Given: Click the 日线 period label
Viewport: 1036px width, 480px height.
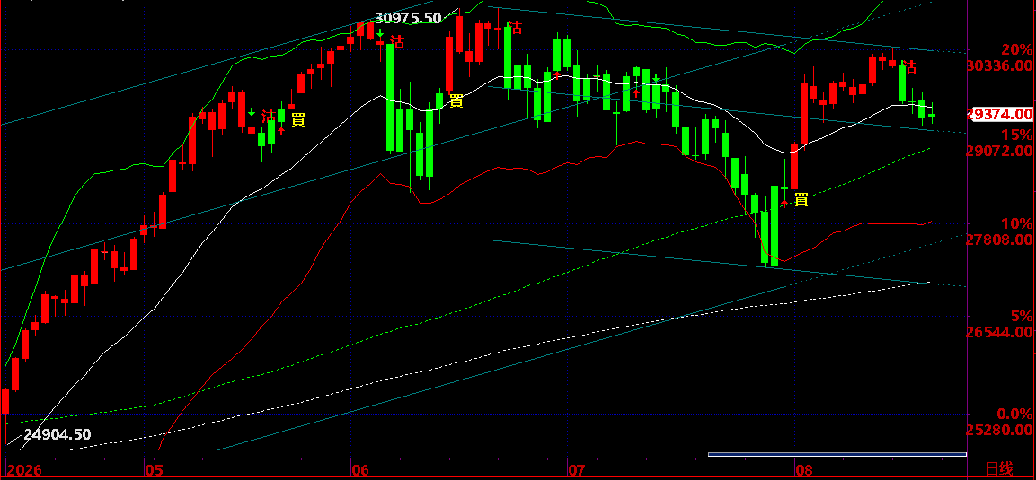Looking at the screenshot, I should pos(998,469).
